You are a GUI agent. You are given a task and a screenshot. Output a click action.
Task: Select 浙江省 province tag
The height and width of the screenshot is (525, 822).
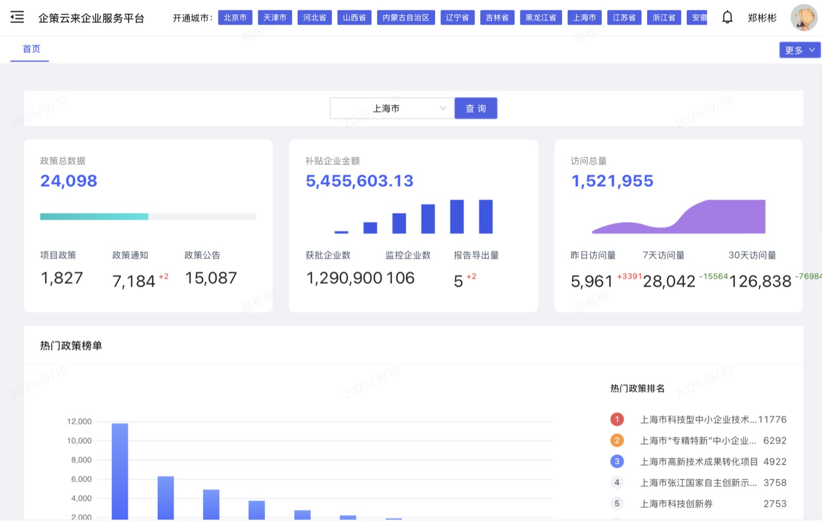tap(664, 17)
